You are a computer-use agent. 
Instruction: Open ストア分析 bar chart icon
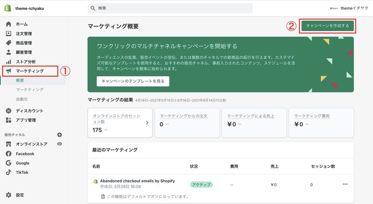tap(8, 62)
